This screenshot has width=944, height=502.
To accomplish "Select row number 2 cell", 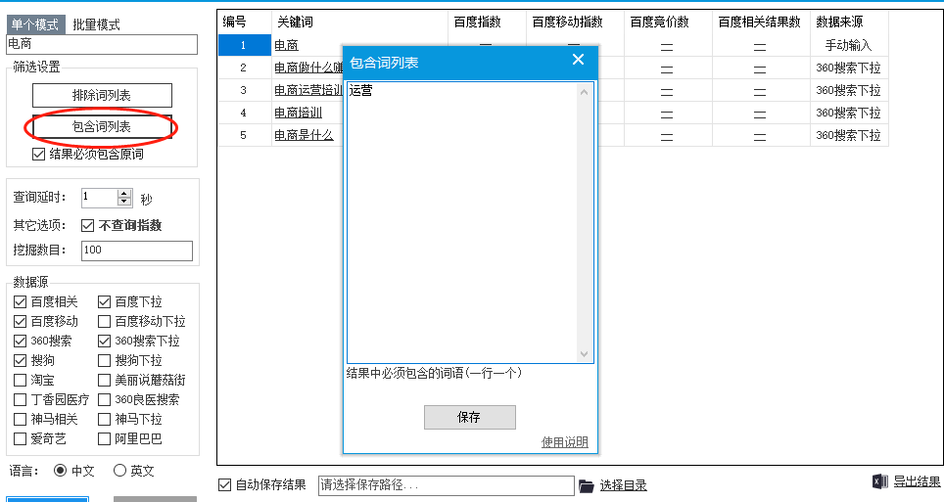I will coord(245,68).
